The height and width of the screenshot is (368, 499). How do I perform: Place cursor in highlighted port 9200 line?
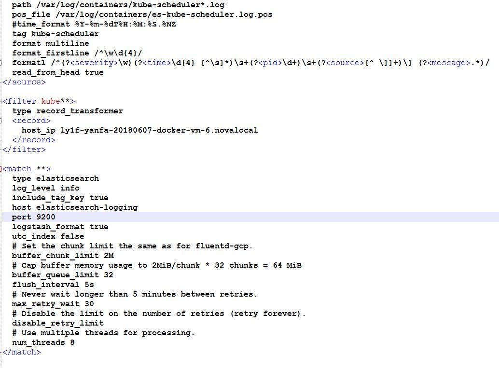250,217
